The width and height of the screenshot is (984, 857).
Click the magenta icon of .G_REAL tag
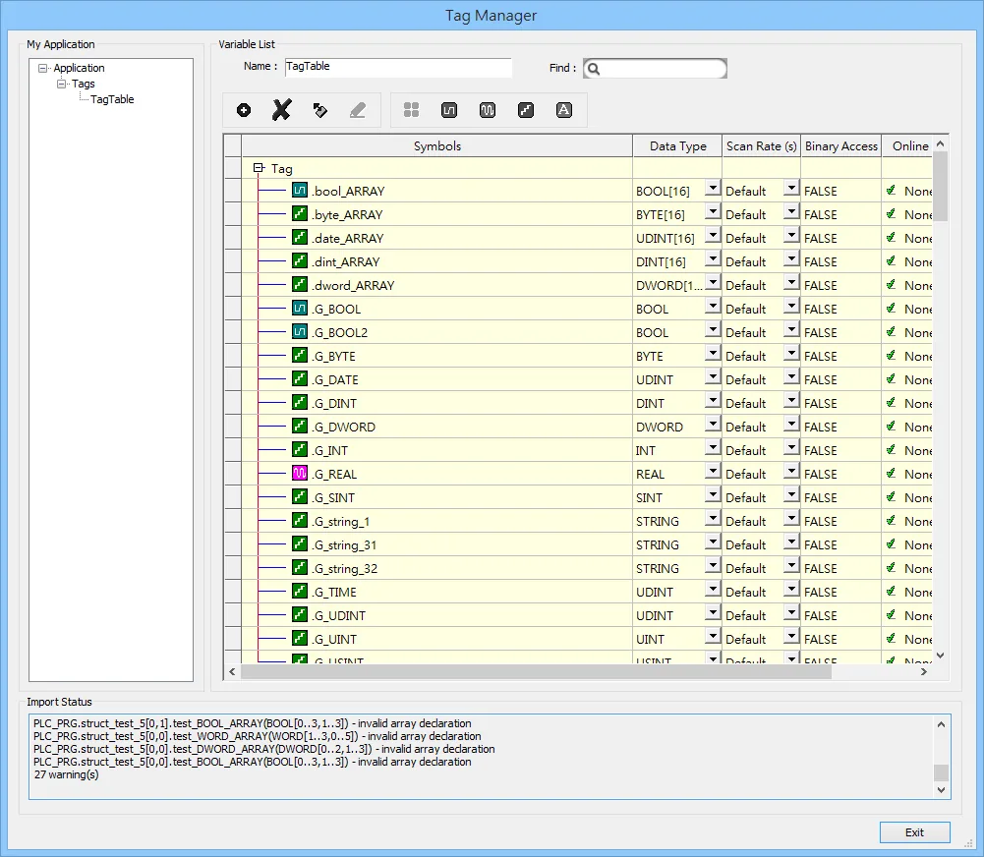pos(300,473)
